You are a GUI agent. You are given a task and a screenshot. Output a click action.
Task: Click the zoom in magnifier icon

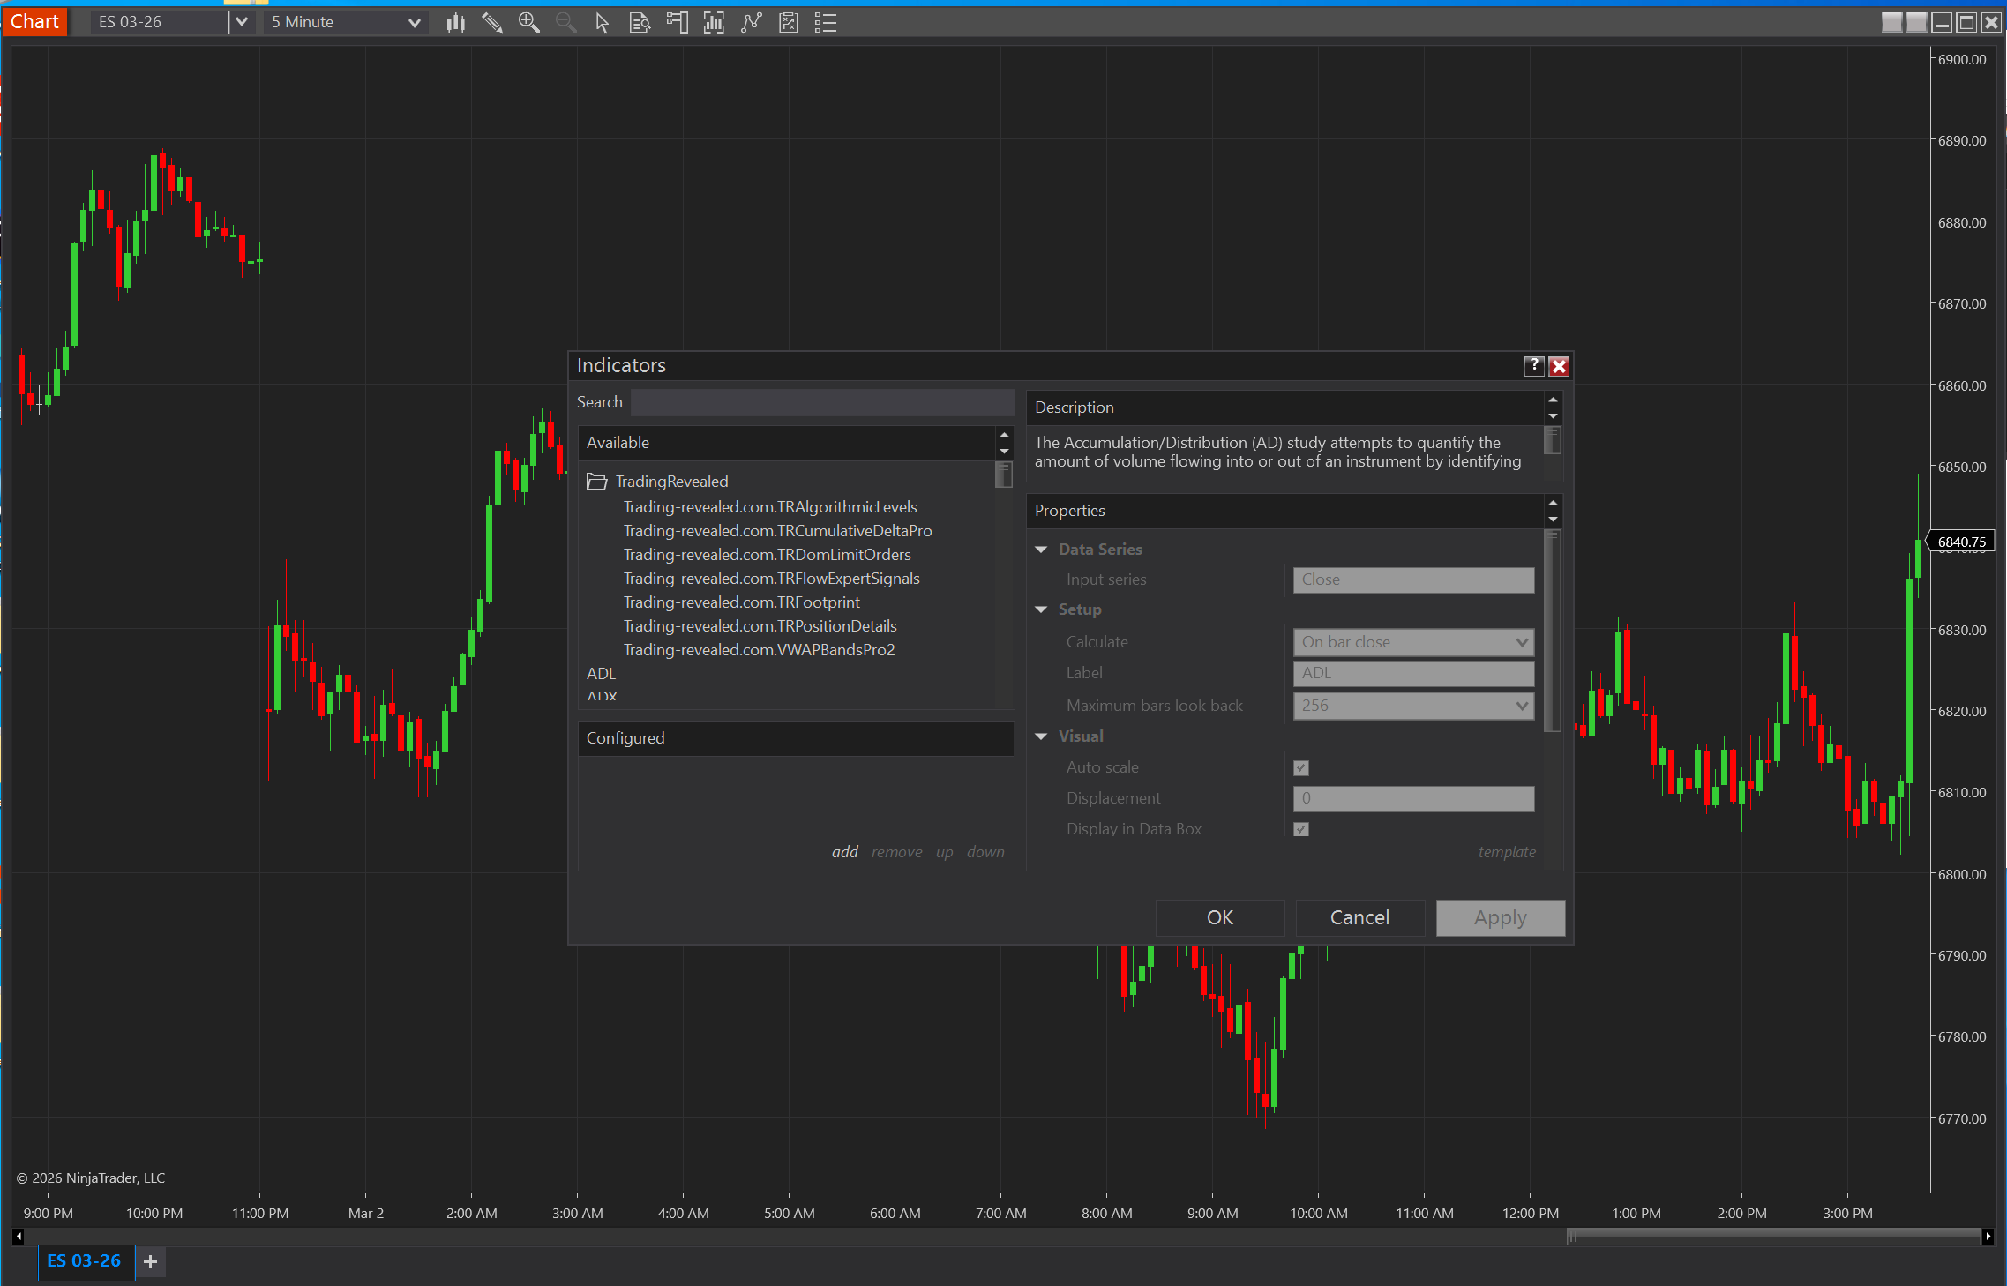[528, 23]
